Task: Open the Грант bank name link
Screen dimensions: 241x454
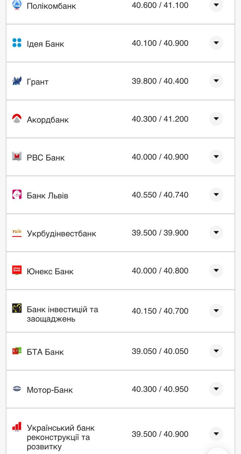Action: (x=38, y=82)
